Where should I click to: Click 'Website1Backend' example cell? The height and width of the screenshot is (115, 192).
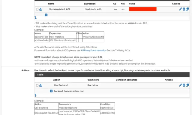pos(79,108)
